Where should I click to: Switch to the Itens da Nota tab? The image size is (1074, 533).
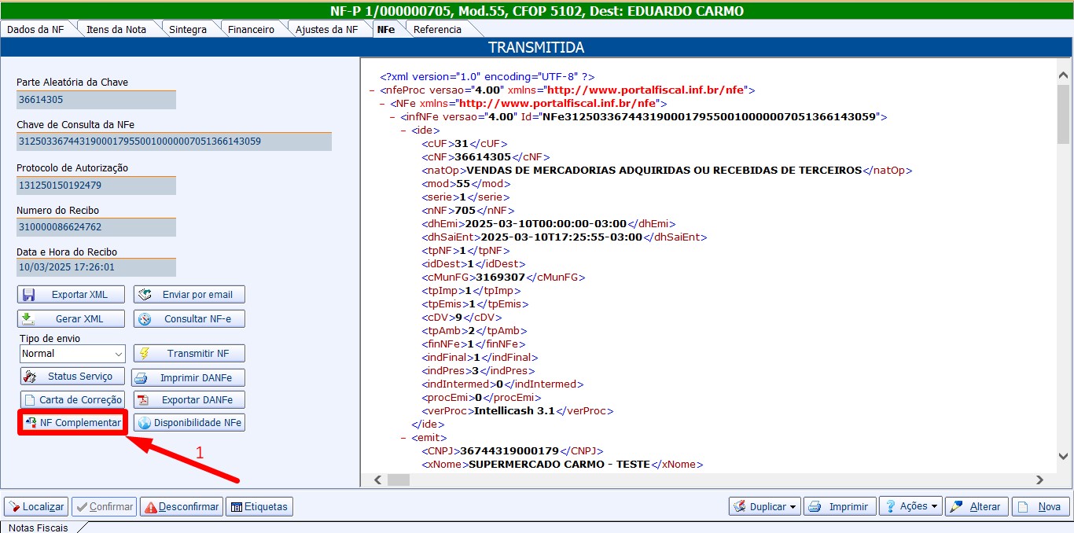coord(116,29)
